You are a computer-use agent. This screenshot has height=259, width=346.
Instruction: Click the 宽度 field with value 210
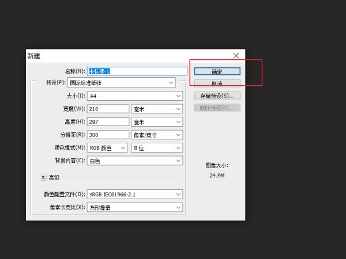(x=107, y=109)
